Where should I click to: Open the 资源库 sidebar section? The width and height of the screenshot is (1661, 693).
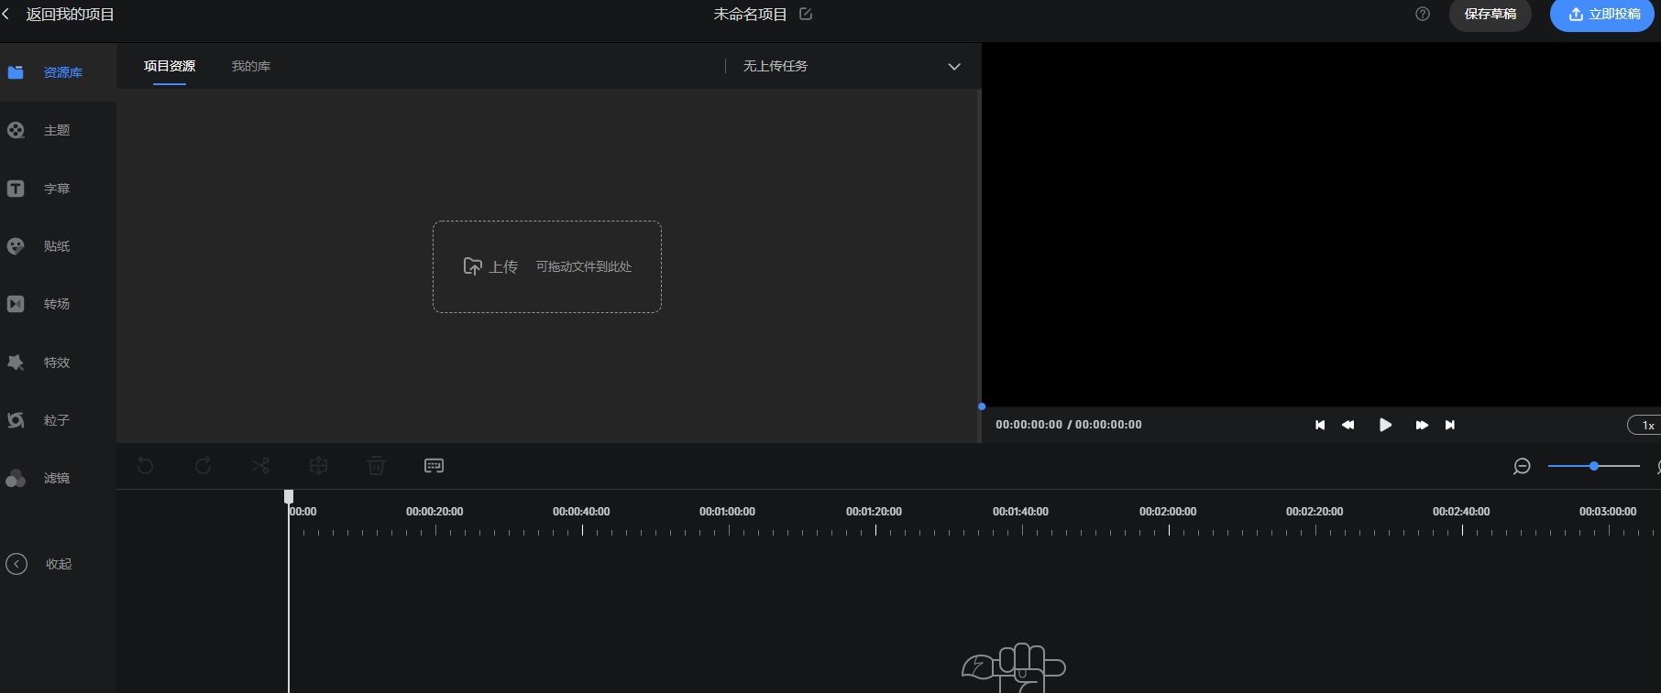(x=58, y=72)
